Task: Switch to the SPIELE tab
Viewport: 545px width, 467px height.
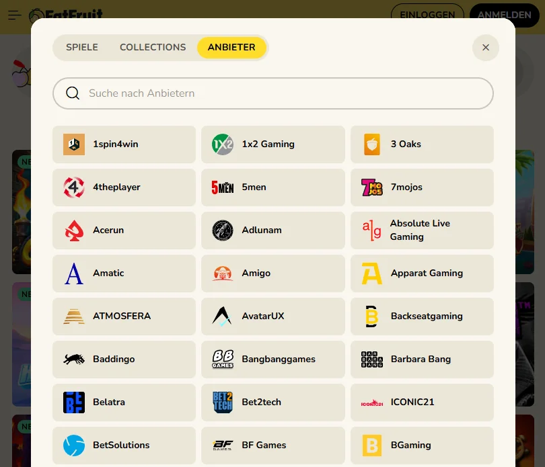Action: click(82, 47)
